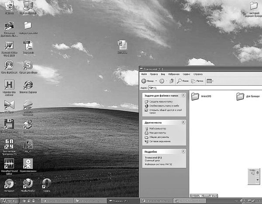
Task: Expand the Back (Назад) history dropdown arrow
Action: pyautogui.click(x=155, y=81)
